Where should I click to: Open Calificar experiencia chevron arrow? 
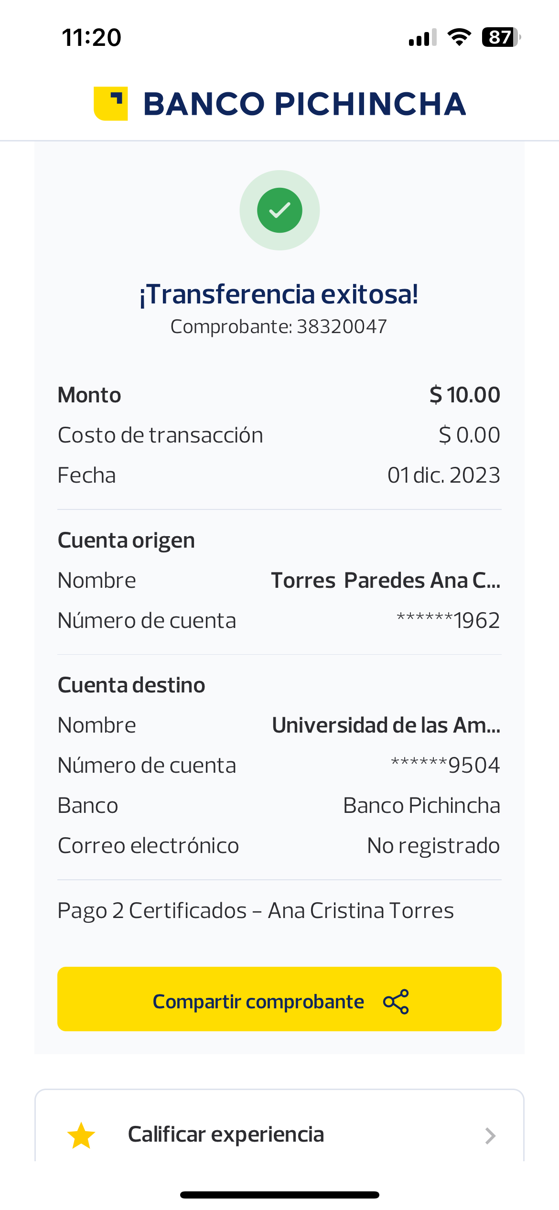490,1135
